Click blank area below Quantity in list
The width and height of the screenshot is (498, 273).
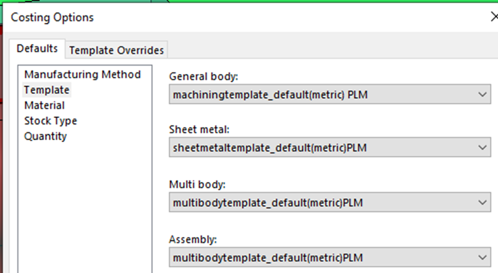(85, 206)
